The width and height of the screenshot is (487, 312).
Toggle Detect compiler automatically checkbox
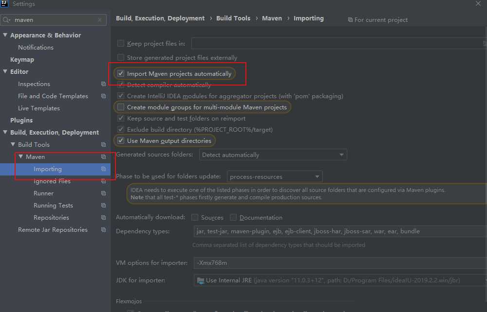point(120,85)
